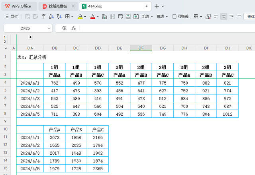Click the freeze panes grid icon
Screen dimensions: 255x175
[x=196, y=16]
